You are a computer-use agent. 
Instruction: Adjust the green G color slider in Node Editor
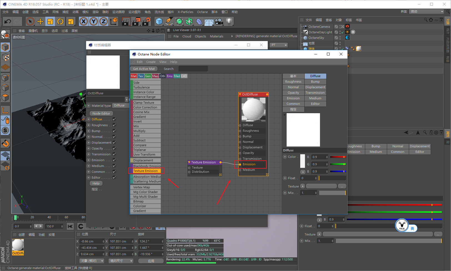pyautogui.click(x=338, y=164)
